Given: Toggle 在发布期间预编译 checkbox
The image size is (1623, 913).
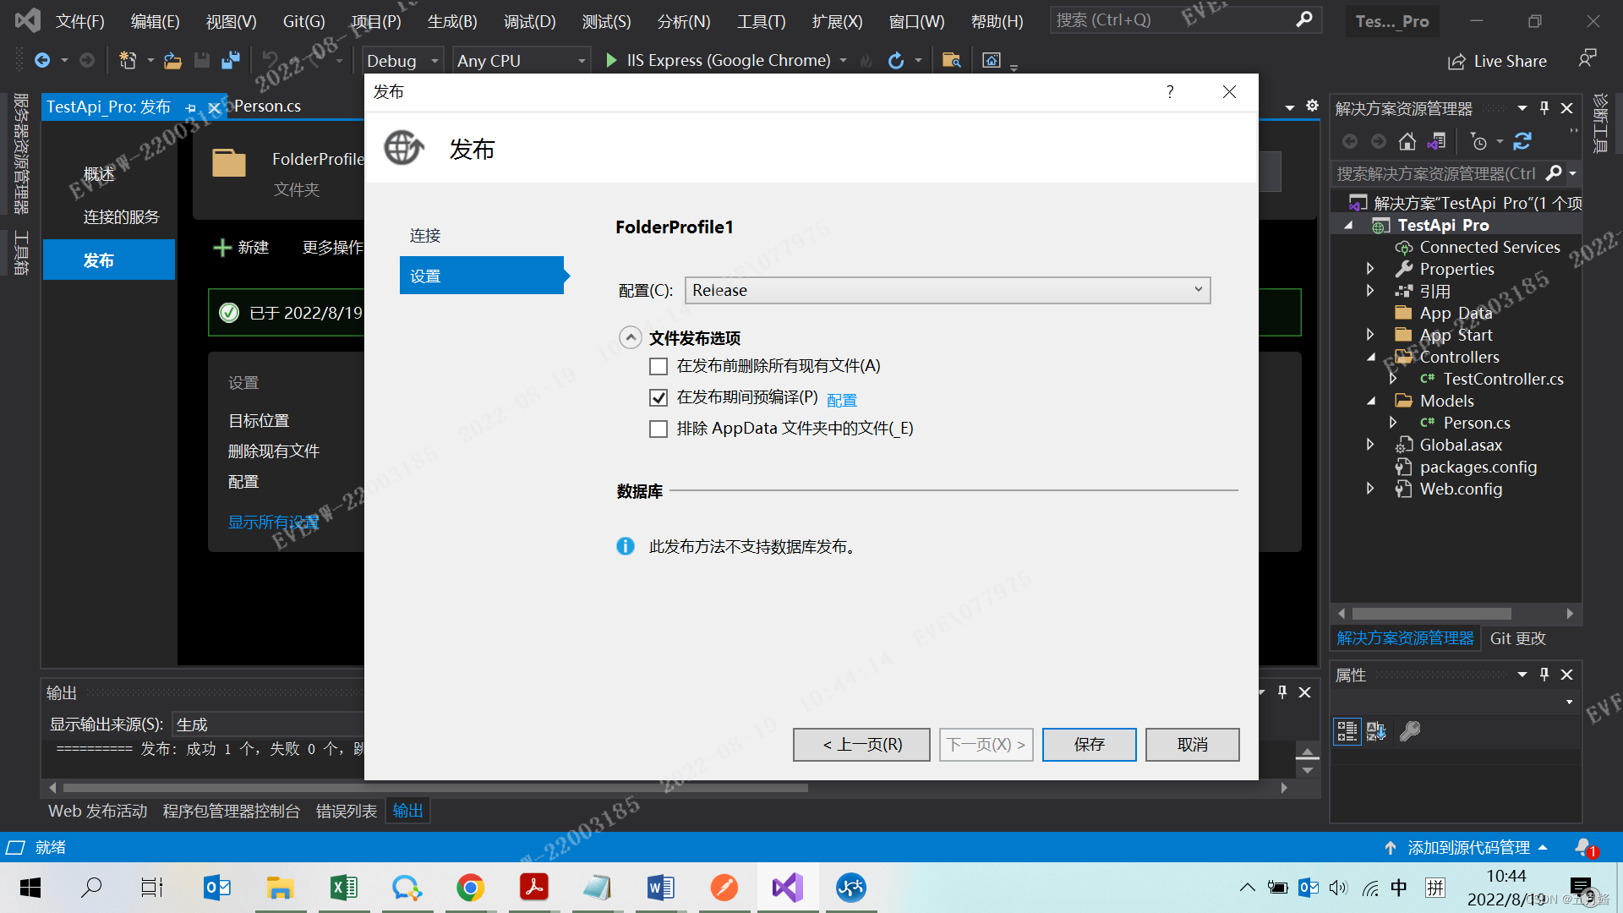Looking at the screenshot, I should (658, 396).
